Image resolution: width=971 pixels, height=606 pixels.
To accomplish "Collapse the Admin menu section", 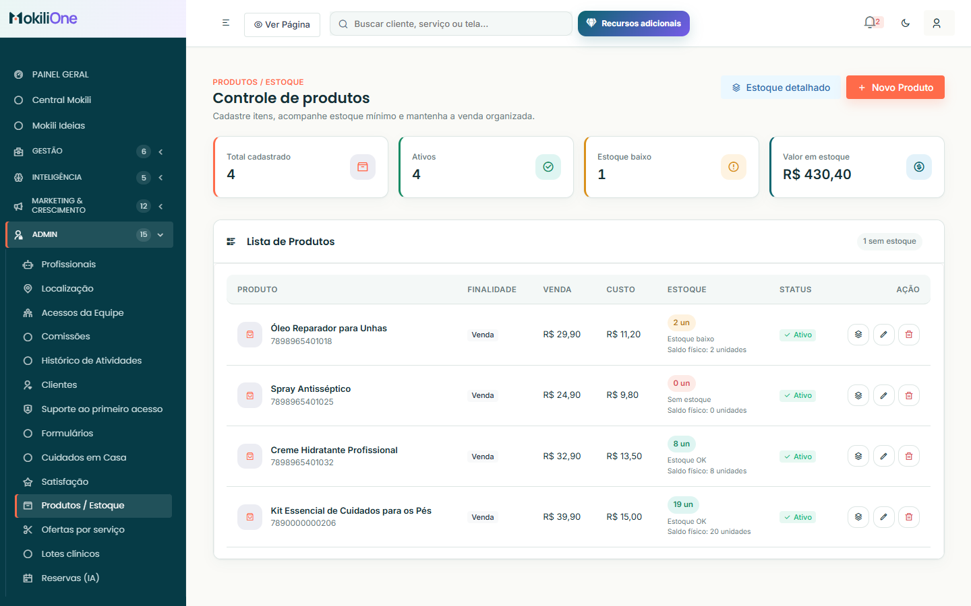I will coord(89,234).
